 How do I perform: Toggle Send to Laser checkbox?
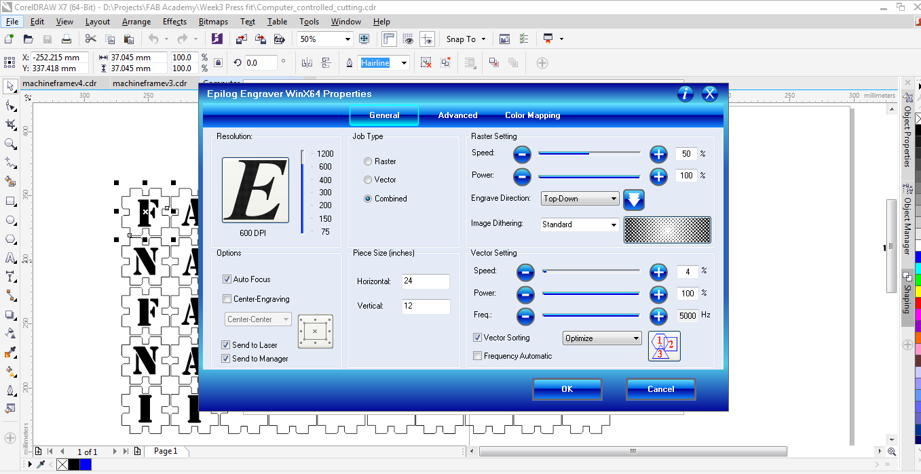click(x=226, y=345)
